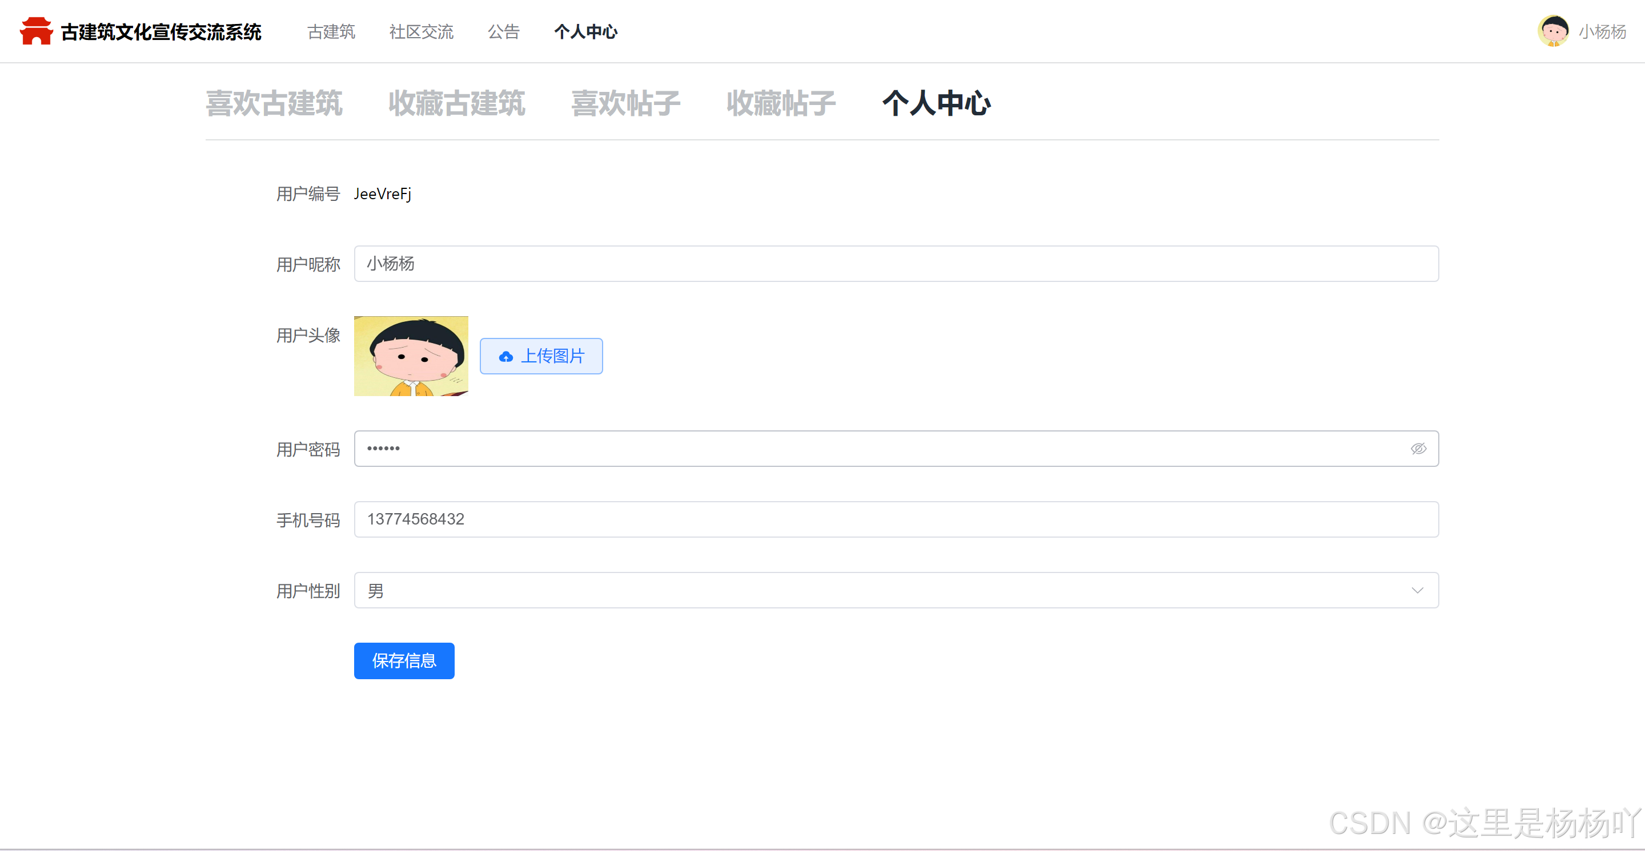Select the large 个人中心 tab

point(936,103)
